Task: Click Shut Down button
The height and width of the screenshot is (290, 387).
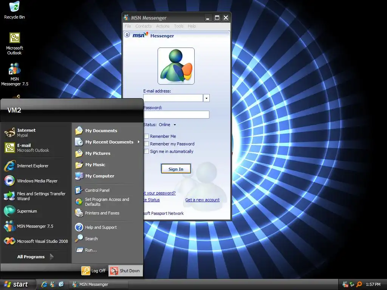Action: [125, 270]
